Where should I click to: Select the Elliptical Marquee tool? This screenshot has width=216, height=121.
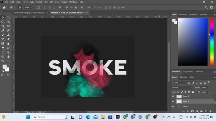pos(8,17)
